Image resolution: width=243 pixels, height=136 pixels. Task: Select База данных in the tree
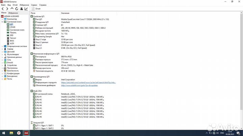[x=12, y=76]
